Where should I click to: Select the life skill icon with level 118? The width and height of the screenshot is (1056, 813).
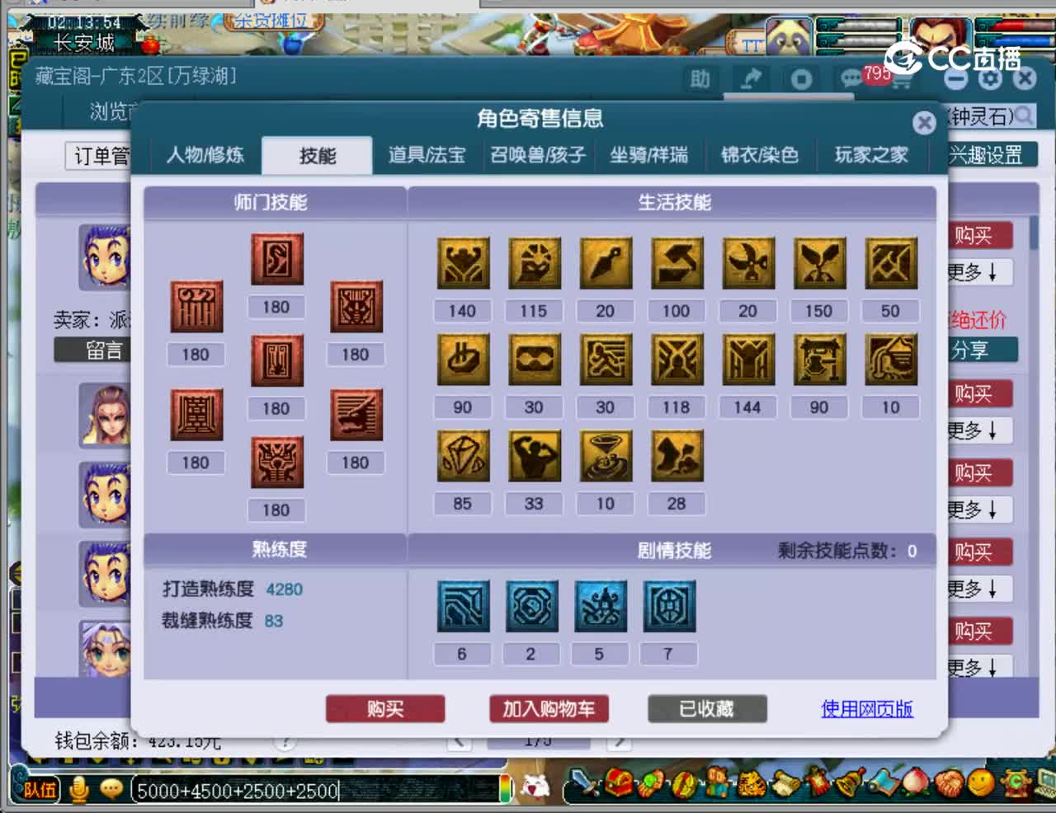coord(676,360)
